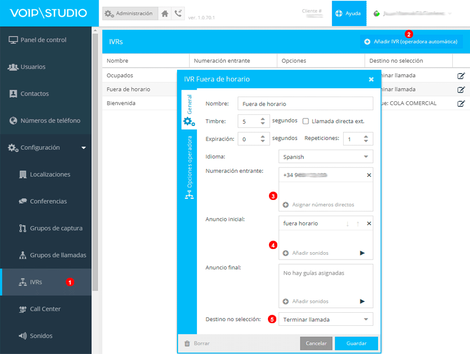470x354 pixels.
Task: Click Añadir IVR (operadora automática) button
Action: coord(411,42)
